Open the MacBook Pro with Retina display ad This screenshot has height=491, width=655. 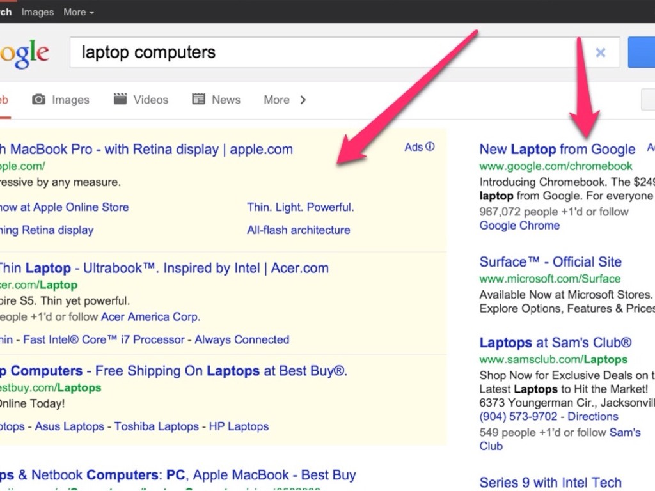click(x=146, y=150)
